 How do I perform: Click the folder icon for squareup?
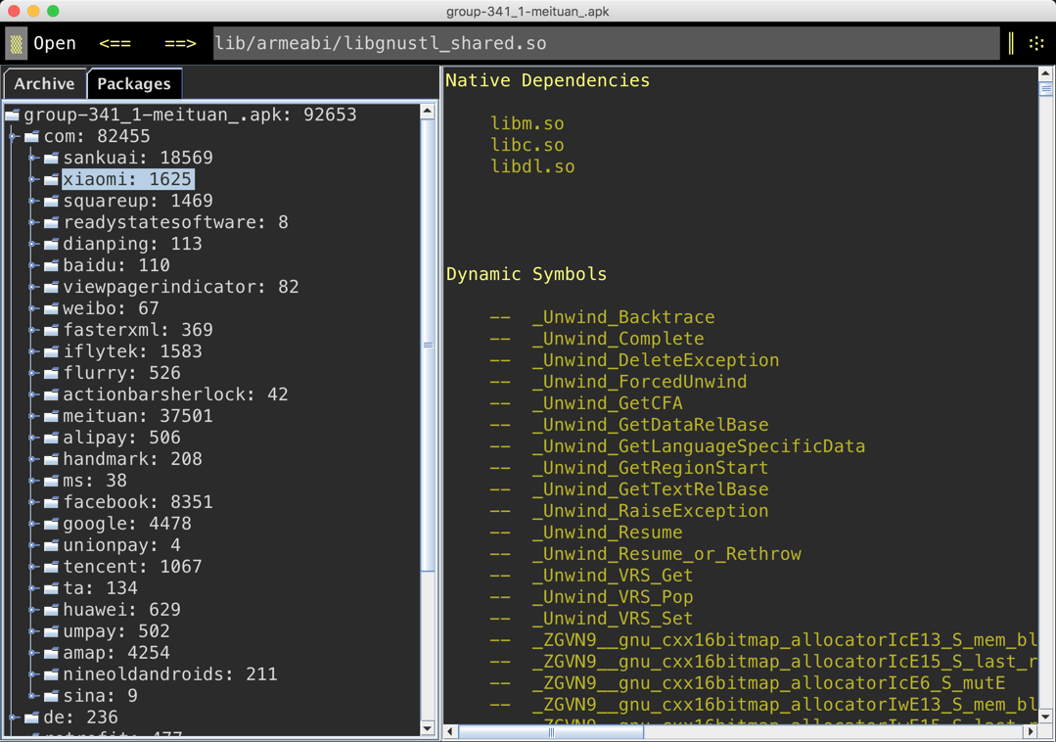pos(51,202)
